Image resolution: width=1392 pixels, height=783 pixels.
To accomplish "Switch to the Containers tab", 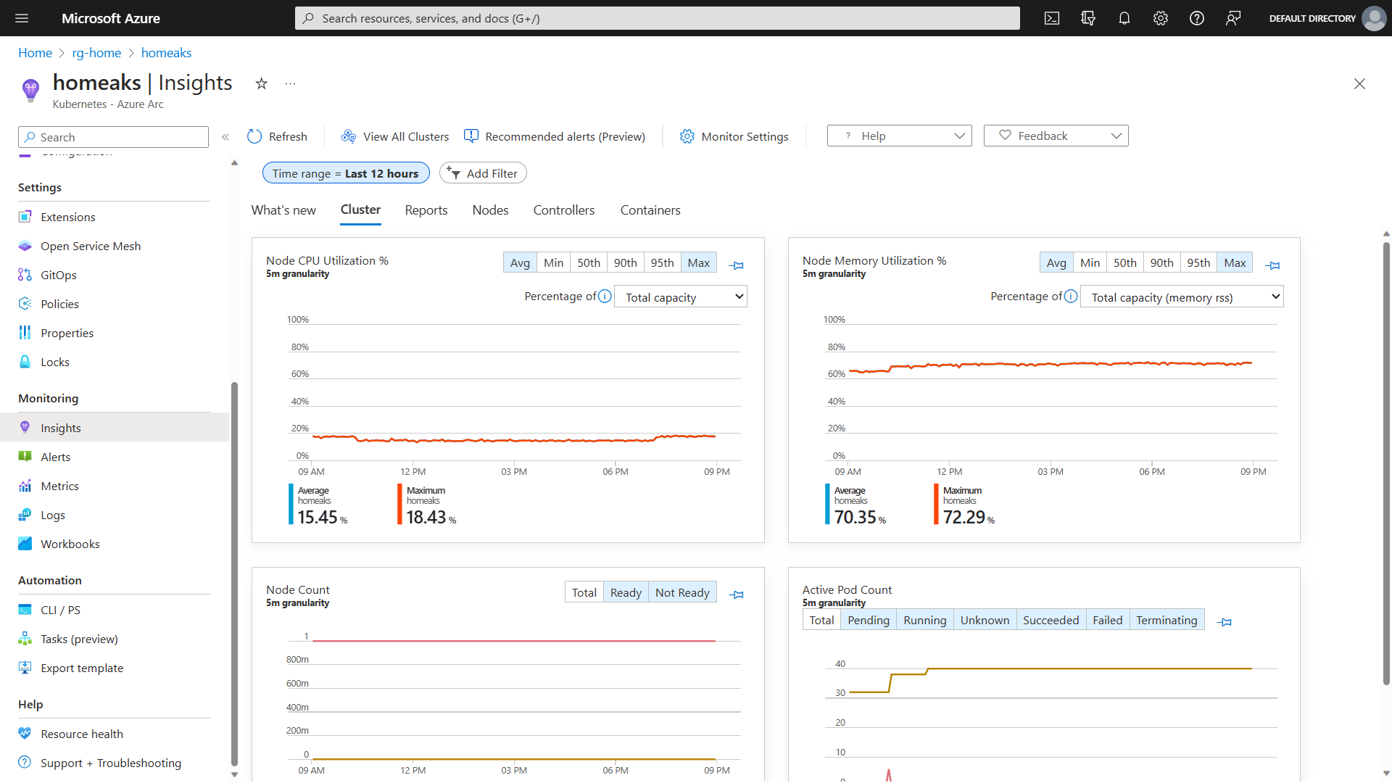I will tap(650, 210).
